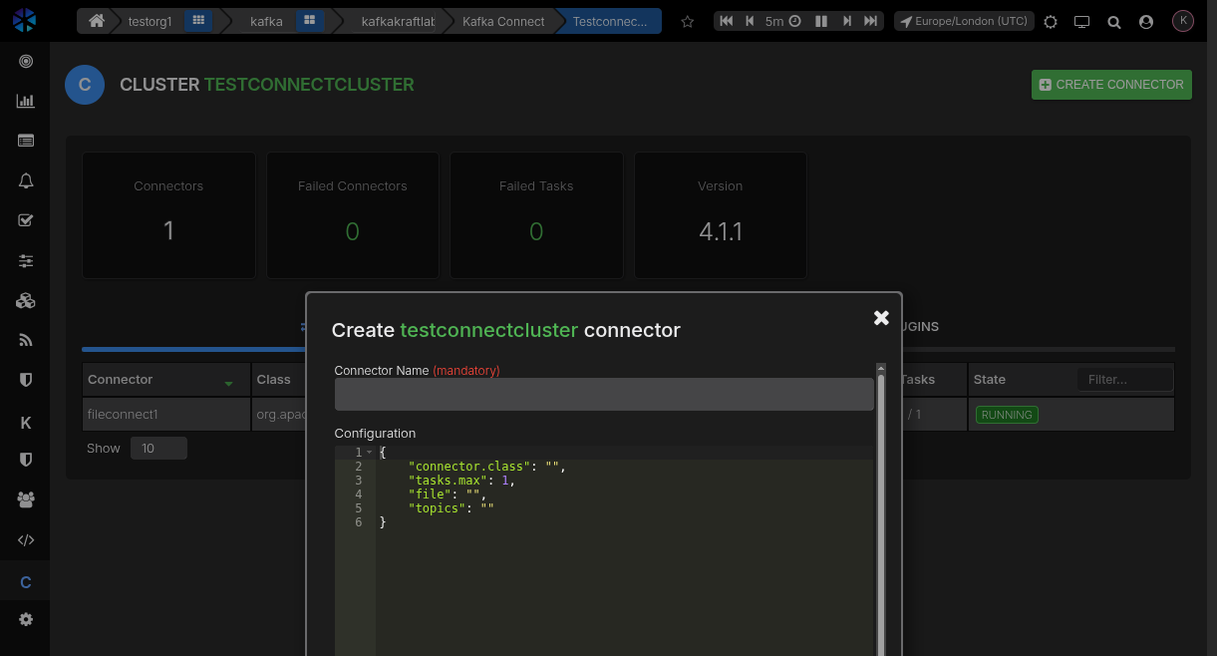The width and height of the screenshot is (1217, 656).
Task: Go to Kafka Connect breadcrumb item
Action: [503, 21]
